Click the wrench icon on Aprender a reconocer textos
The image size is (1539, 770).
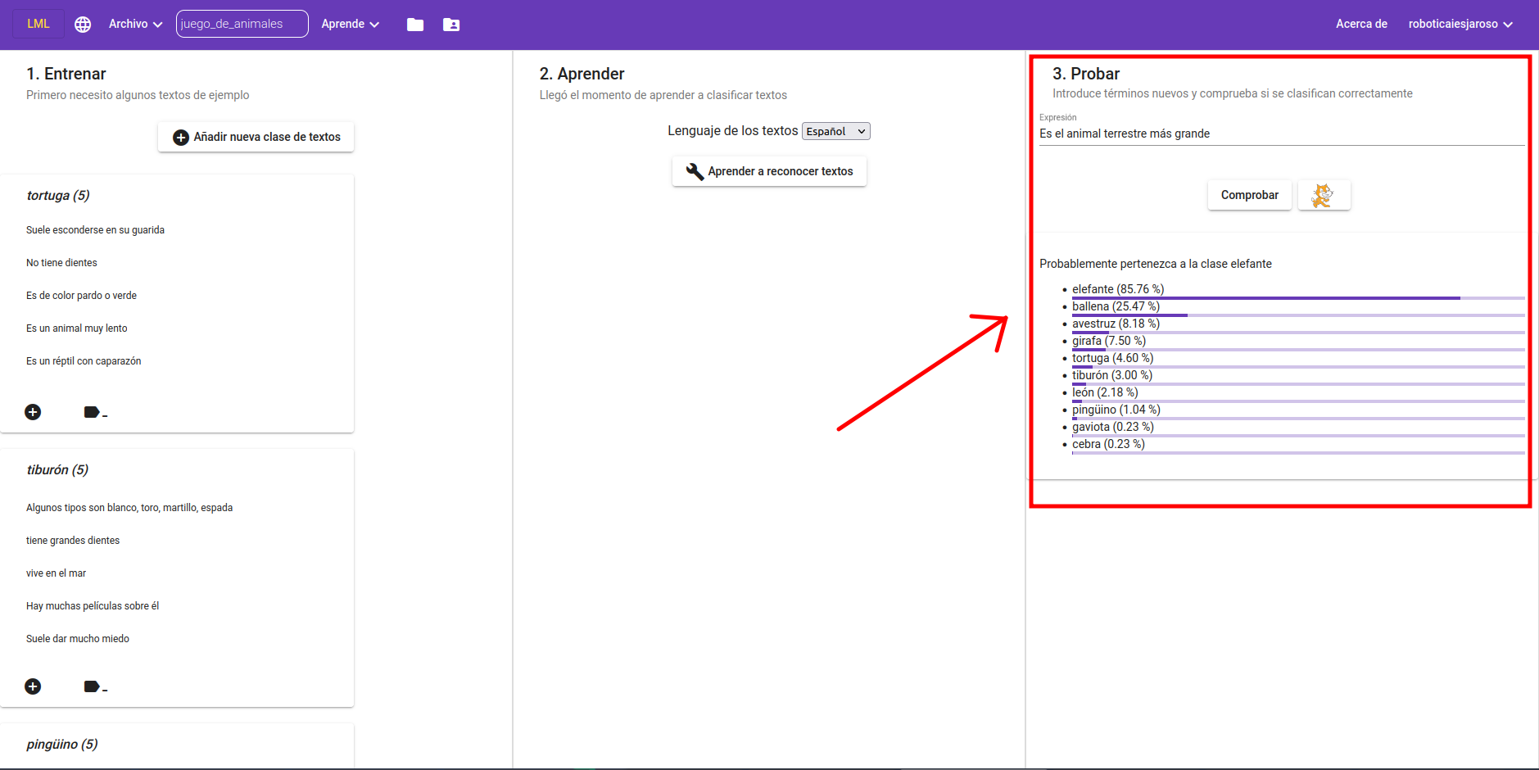[x=694, y=171]
